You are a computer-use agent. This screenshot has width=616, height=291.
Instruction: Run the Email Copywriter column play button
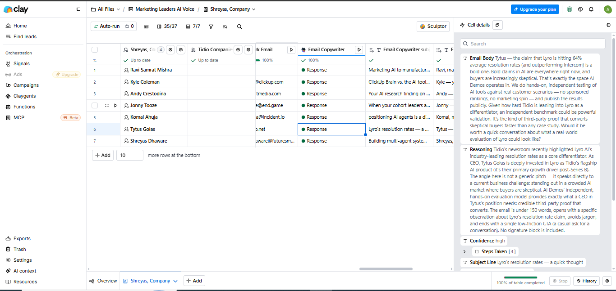[x=359, y=50]
